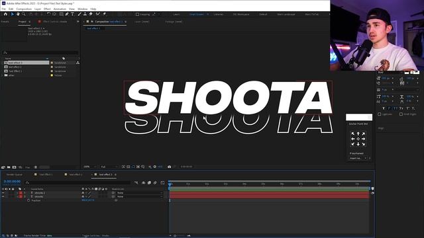This screenshot has height=238, width=424.
Task: Click the Home icon in the toolbar
Action: pyautogui.click(x=5, y=14)
